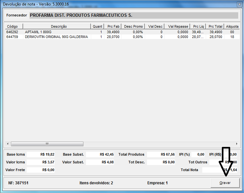Click the Base Icms value field
This screenshot has height=193, width=244.
tap(41, 154)
